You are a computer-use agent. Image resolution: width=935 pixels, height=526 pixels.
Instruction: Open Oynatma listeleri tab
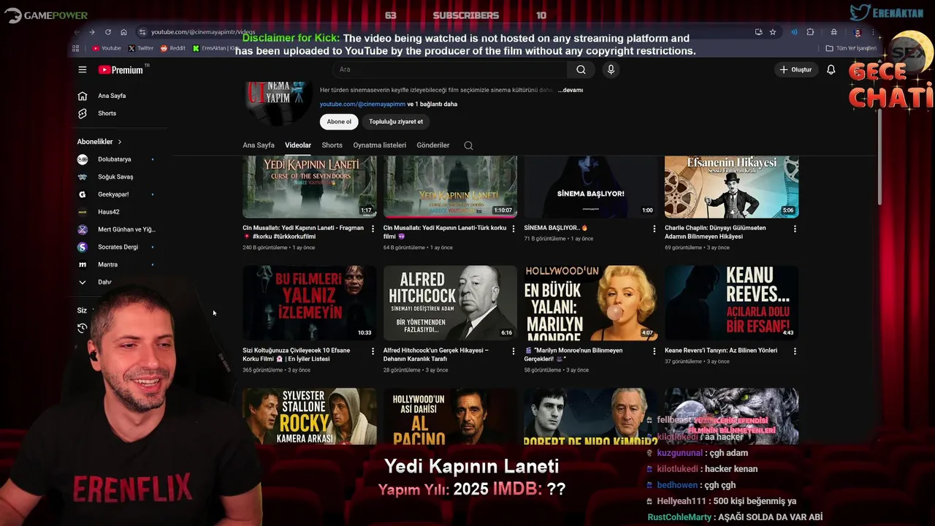(380, 145)
